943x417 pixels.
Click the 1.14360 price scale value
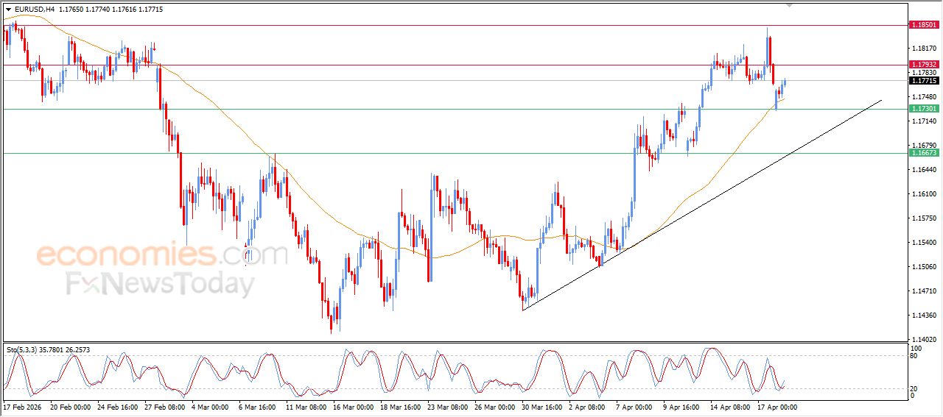point(924,316)
